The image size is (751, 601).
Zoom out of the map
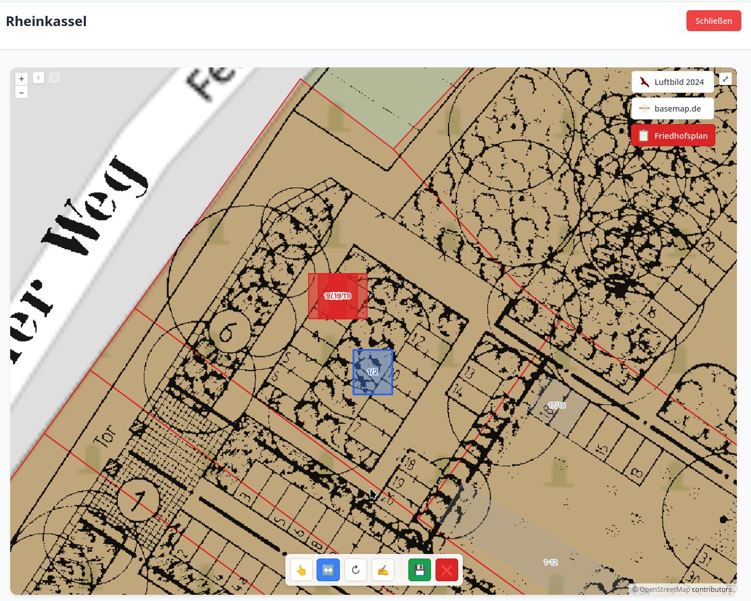(x=22, y=92)
